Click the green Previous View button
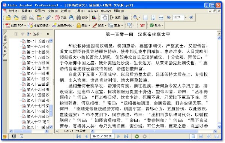Image resolution: width=225 pixels, height=143 pixels. tap(137, 136)
